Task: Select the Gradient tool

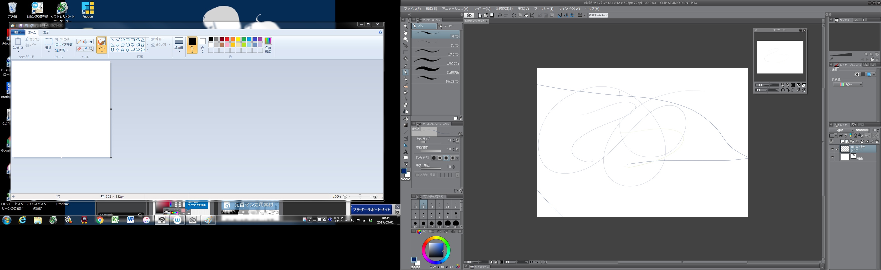Action: tap(406, 125)
